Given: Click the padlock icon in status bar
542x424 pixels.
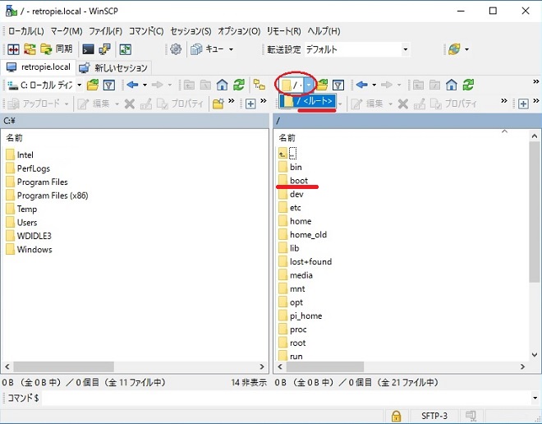Looking at the screenshot, I should [396, 416].
